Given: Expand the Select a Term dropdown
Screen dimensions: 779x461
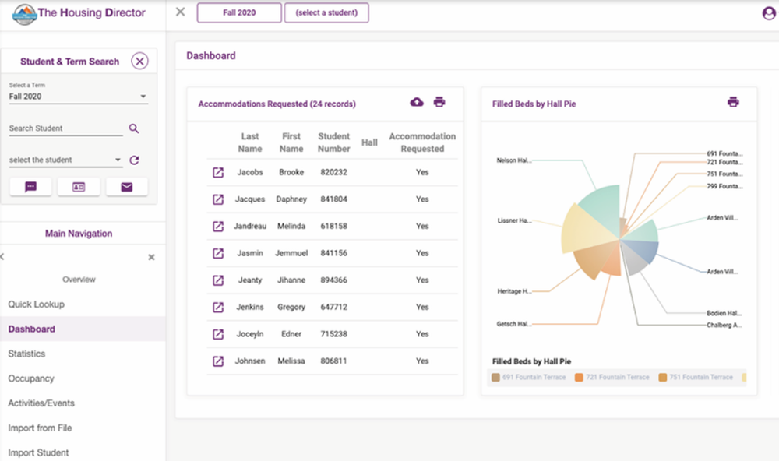Looking at the screenshot, I should pos(79,97).
